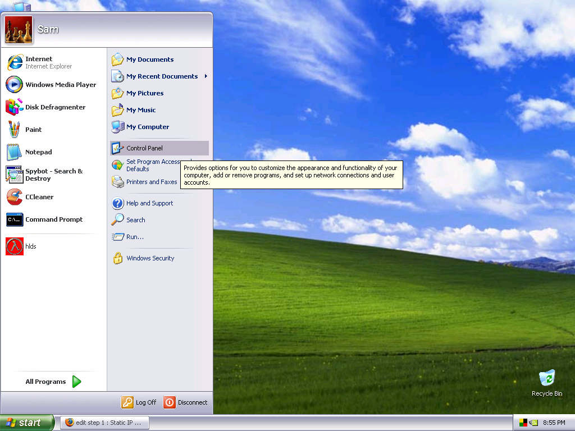575x431 pixels.
Task: Click the Start button
Action: (27, 423)
